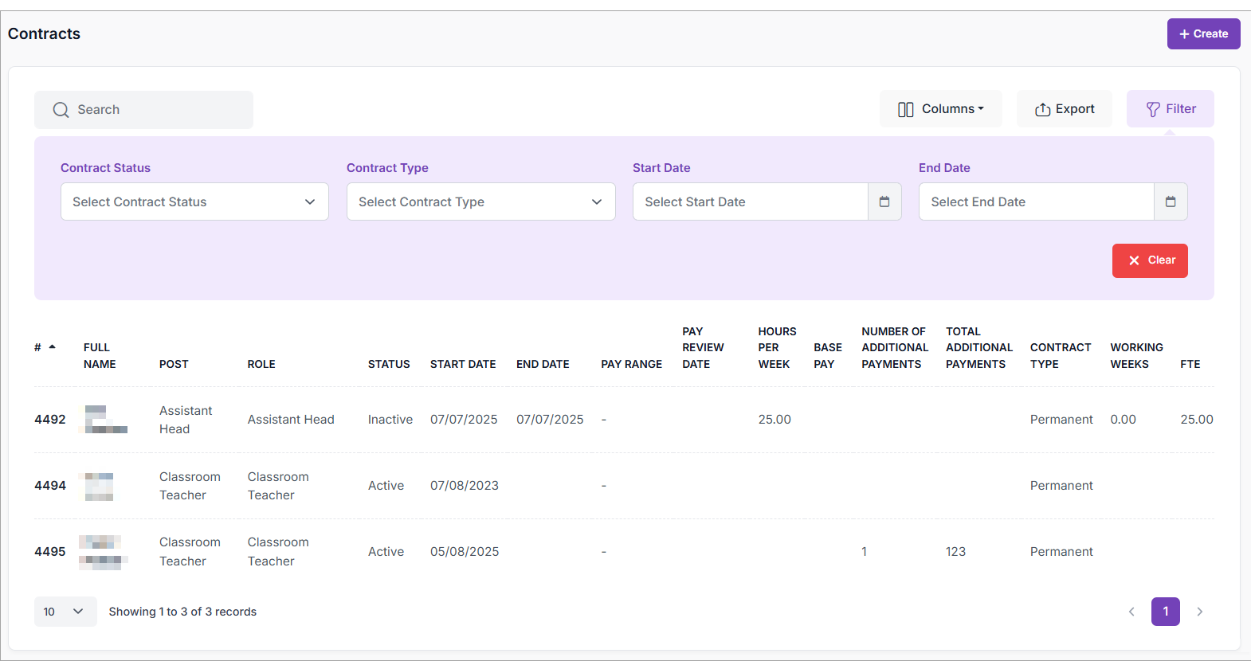The image size is (1251, 661).
Task: Expand Select Contract Status dropdown
Action: 194,201
